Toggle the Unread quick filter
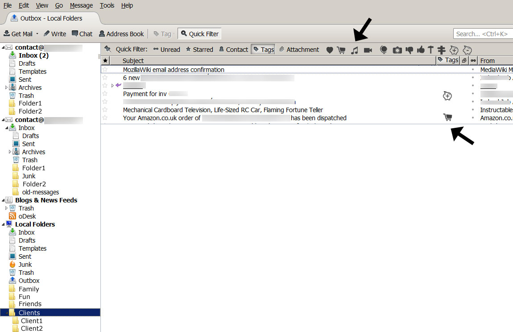This screenshot has width=513, height=332. (x=167, y=50)
